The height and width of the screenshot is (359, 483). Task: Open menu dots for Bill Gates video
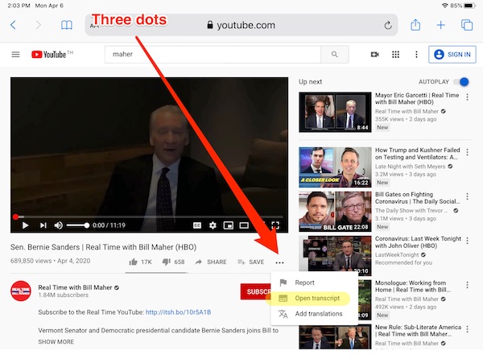(x=467, y=196)
